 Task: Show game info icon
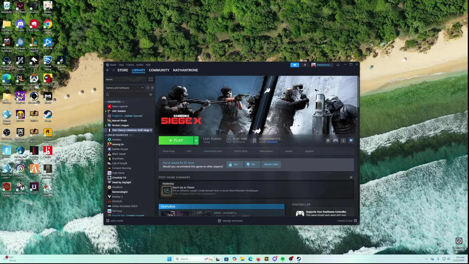pos(343,140)
